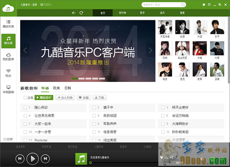The width and height of the screenshot is (230, 167).
Task: Switch to mini mode icon in title bar
Action: click(209, 5)
